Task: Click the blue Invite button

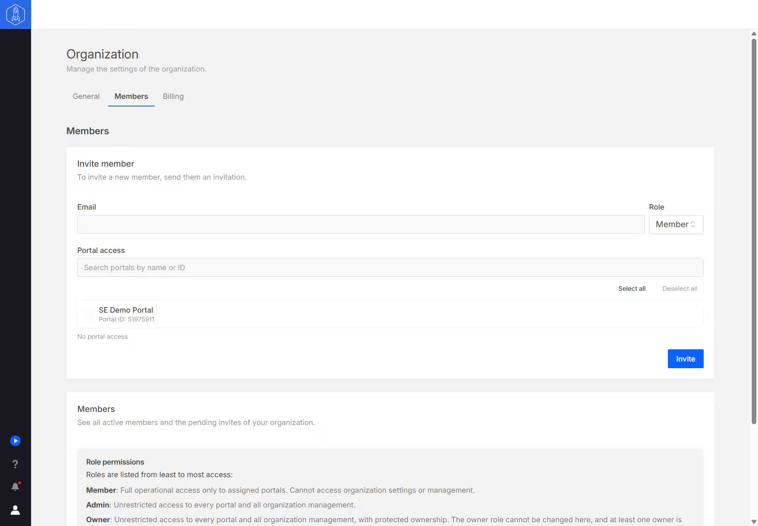Action: (686, 359)
